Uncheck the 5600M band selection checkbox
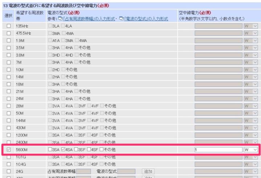The width and height of the screenshot is (261, 178). 9,149
